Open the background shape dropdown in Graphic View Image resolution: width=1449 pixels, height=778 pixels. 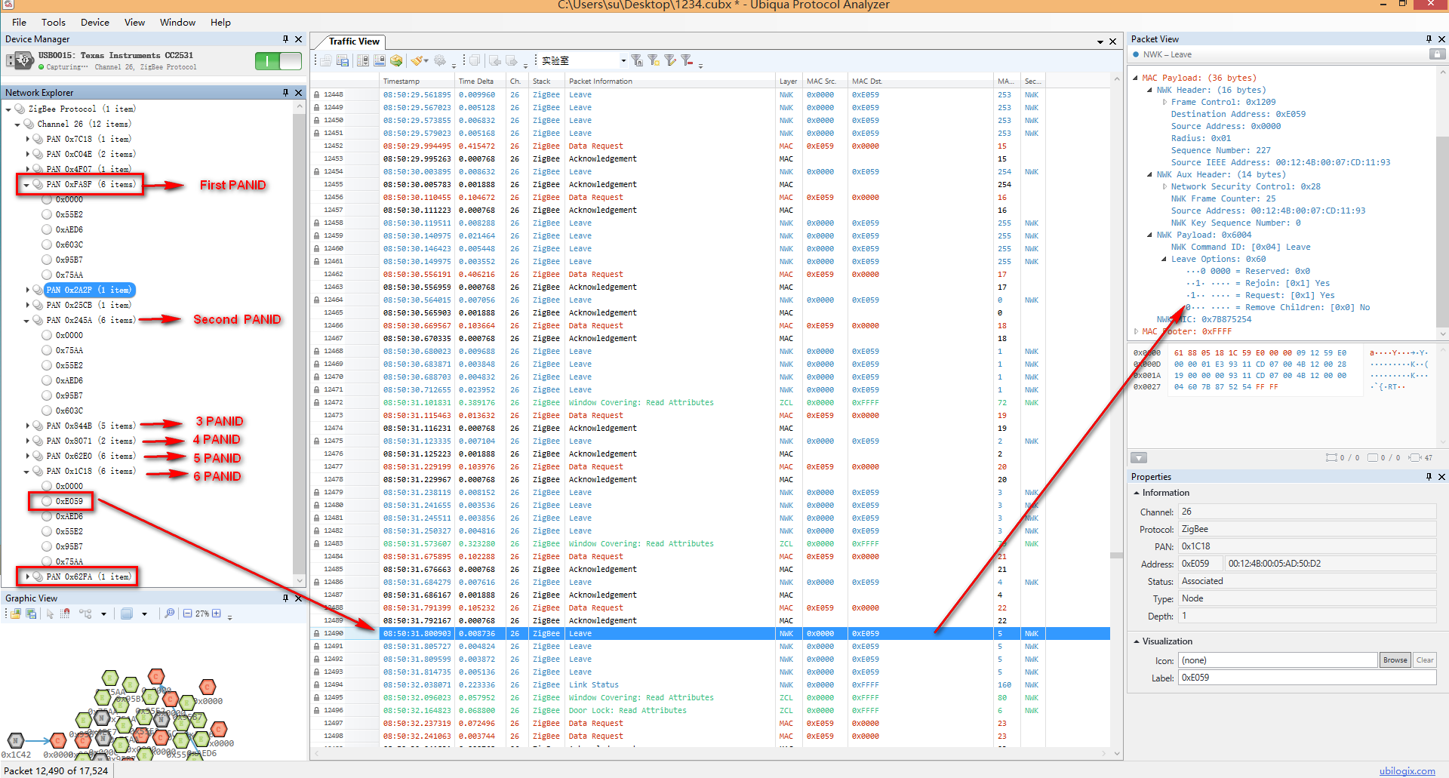pos(144,614)
